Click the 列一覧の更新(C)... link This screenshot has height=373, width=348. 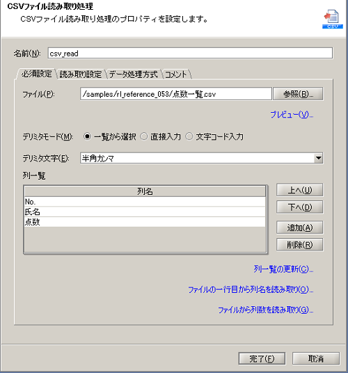(x=283, y=269)
